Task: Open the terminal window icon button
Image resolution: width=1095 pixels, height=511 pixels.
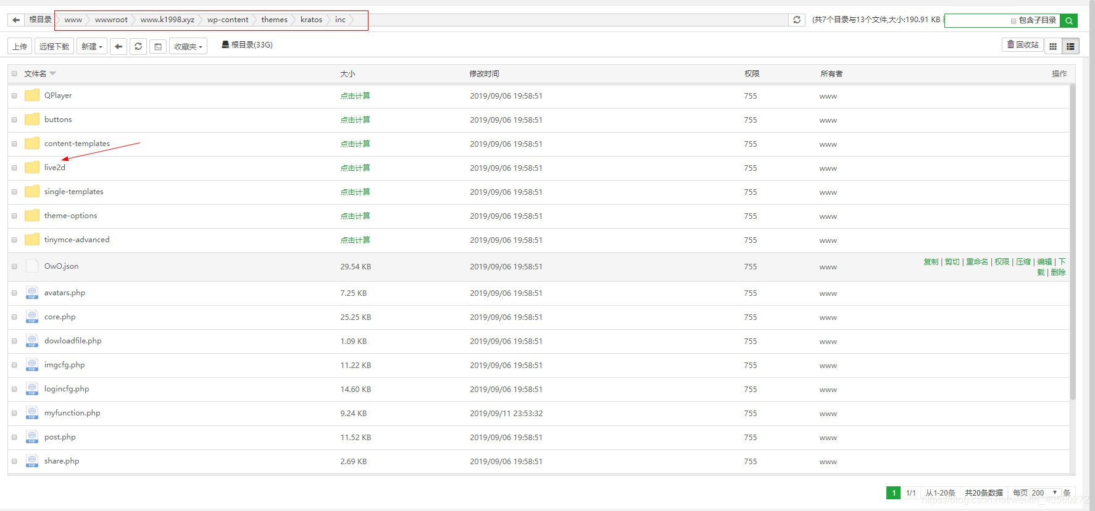Action: (x=158, y=46)
